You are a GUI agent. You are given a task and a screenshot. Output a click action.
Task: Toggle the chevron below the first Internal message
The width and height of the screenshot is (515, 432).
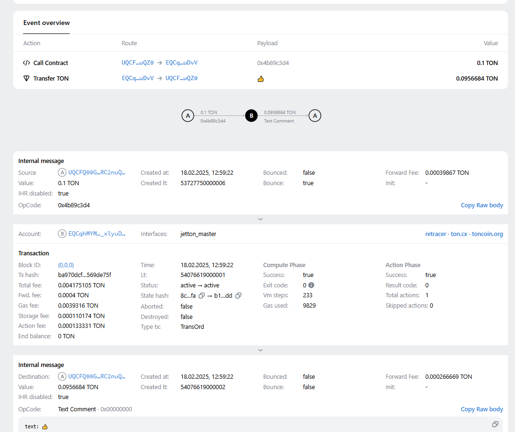click(260, 219)
